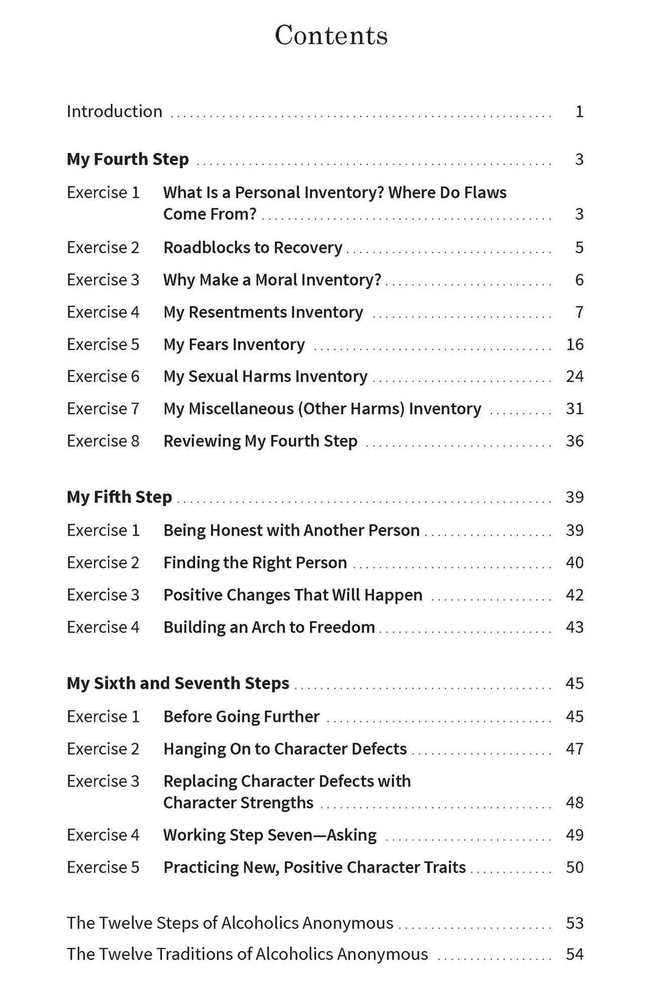Image resolution: width=662 pixels, height=1004 pixels.
Task: Select My Fears Inventory entry
Action: [234, 344]
